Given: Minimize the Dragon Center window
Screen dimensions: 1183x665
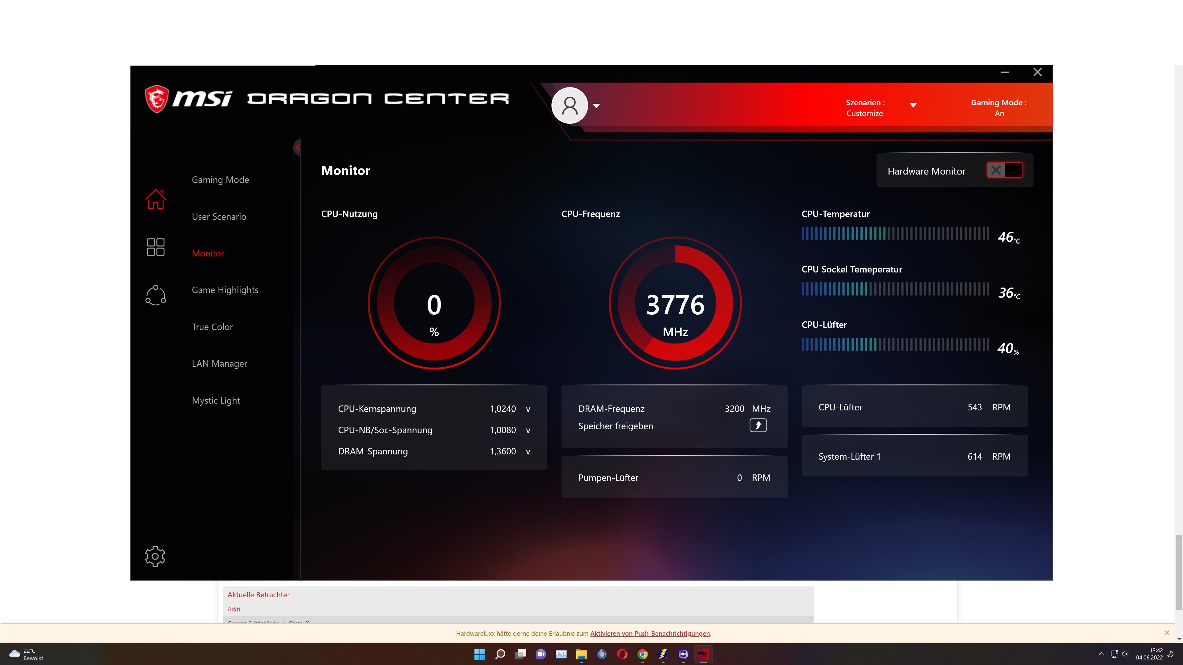Looking at the screenshot, I should click(1005, 72).
